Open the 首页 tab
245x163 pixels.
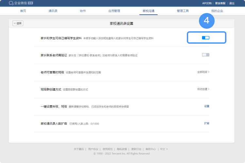(23, 11)
